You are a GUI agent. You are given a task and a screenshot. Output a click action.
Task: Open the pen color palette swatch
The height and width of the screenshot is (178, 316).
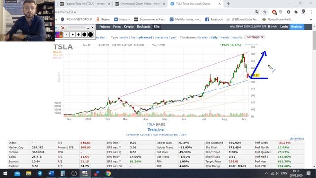pyautogui.click(x=59, y=35)
